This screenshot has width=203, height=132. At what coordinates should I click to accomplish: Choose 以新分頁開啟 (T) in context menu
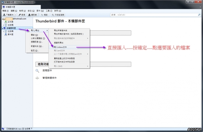pyautogui.click(x=37, y=38)
